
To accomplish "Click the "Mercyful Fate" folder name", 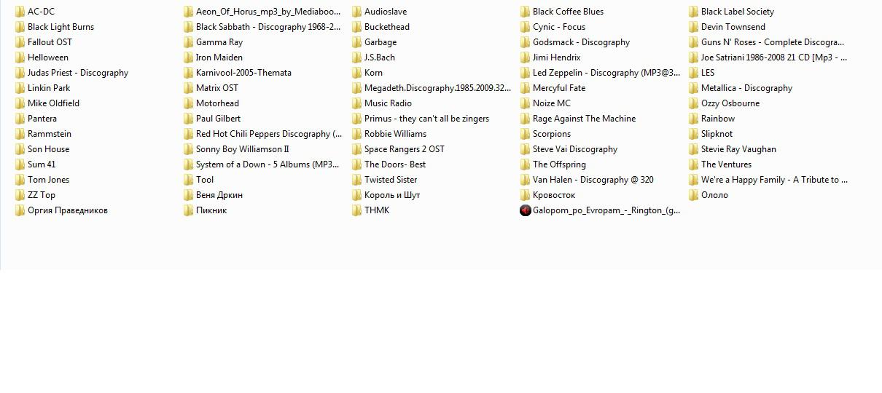I will tap(559, 88).
